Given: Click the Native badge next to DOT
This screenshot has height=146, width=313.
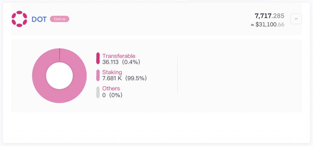Looking at the screenshot, I should click(x=60, y=19).
